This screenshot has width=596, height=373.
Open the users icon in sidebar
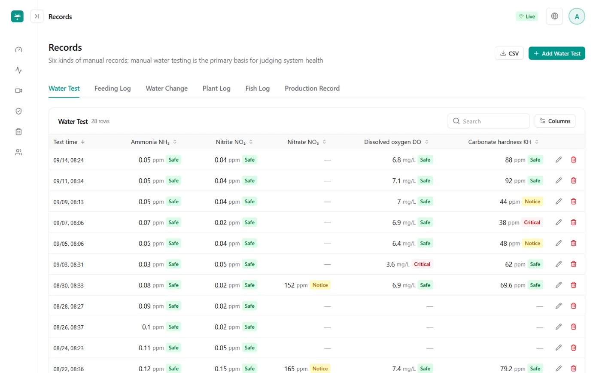(18, 152)
